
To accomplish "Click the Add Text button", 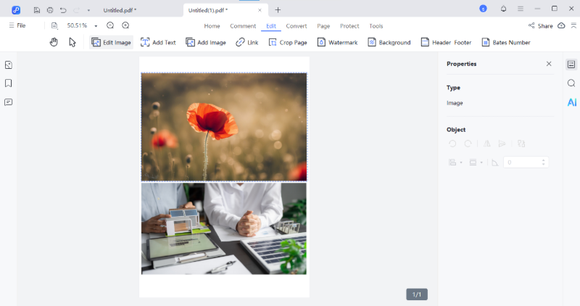I will pyautogui.click(x=158, y=43).
